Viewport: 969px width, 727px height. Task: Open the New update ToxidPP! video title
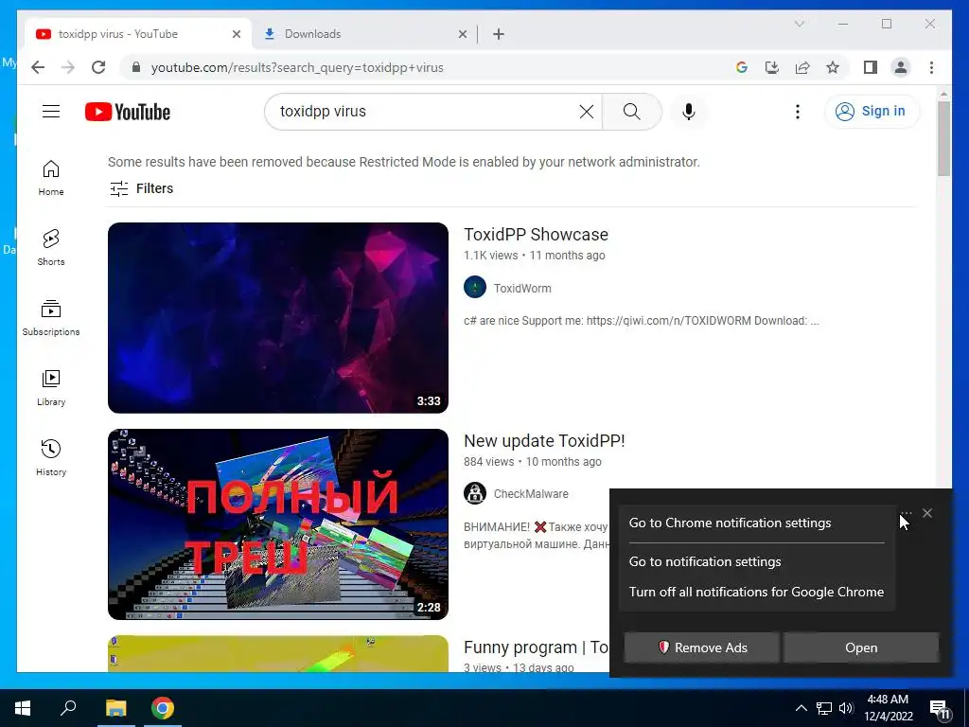coord(544,441)
